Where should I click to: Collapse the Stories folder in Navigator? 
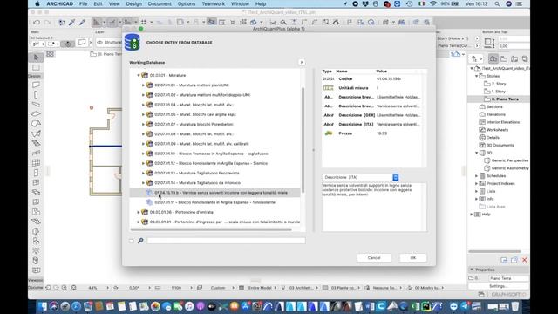click(477, 76)
